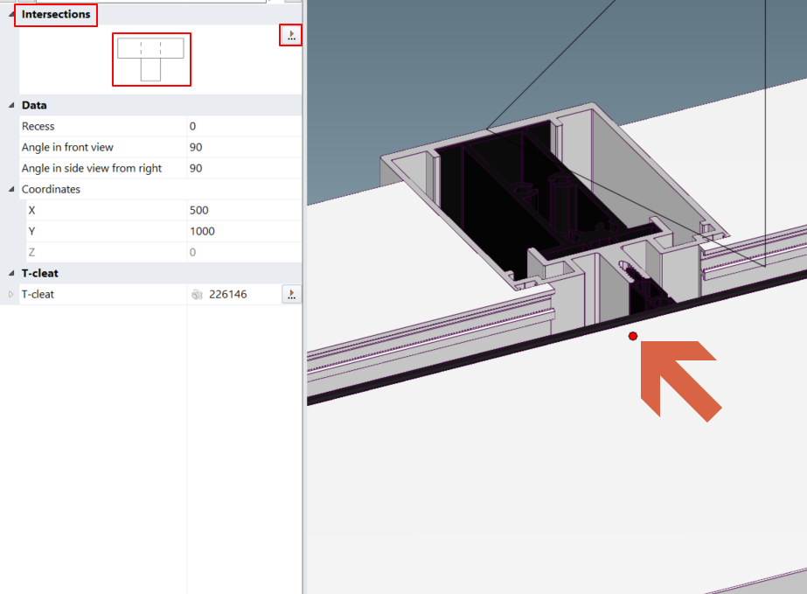
Task: Expand the T-cleat property row
Action: coord(11,295)
